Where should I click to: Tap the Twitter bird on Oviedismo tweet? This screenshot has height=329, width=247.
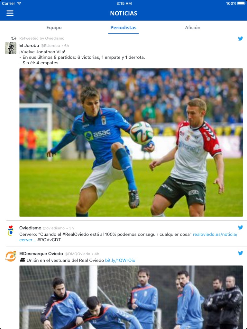pos(241,227)
